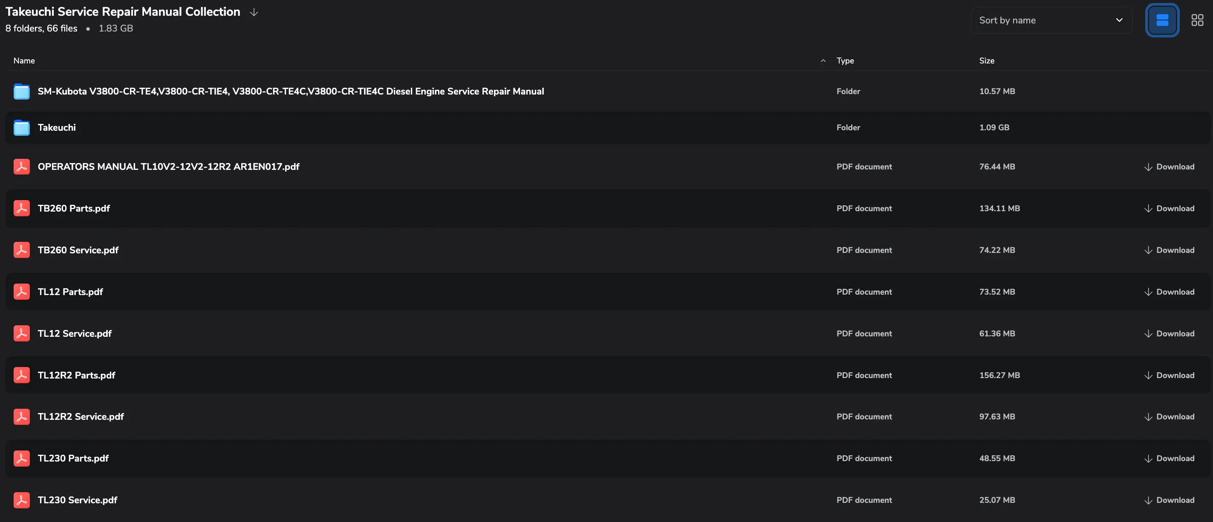Click download arrow next to collection title
Image resolution: width=1213 pixels, height=522 pixels.
[x=254, y=12]
